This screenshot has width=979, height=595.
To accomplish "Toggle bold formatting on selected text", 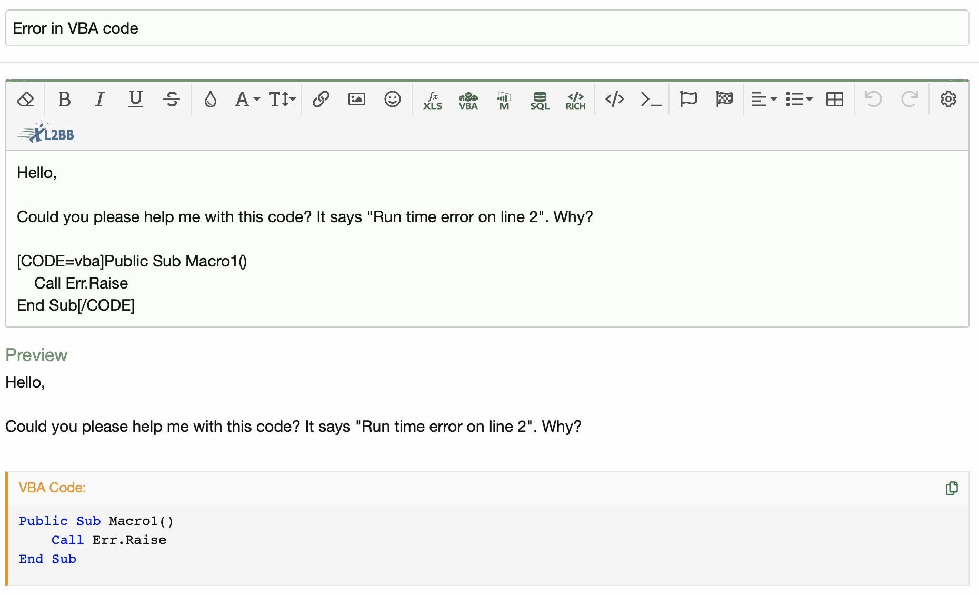I will pyautogui.click(x=65, y=99).
